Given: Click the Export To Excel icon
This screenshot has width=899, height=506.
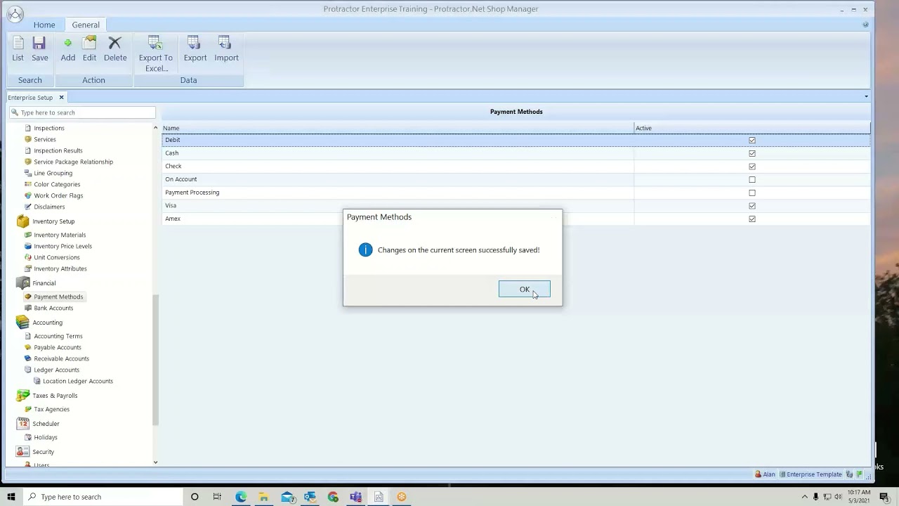Looking at the screenshot, I should pos(155,54).
